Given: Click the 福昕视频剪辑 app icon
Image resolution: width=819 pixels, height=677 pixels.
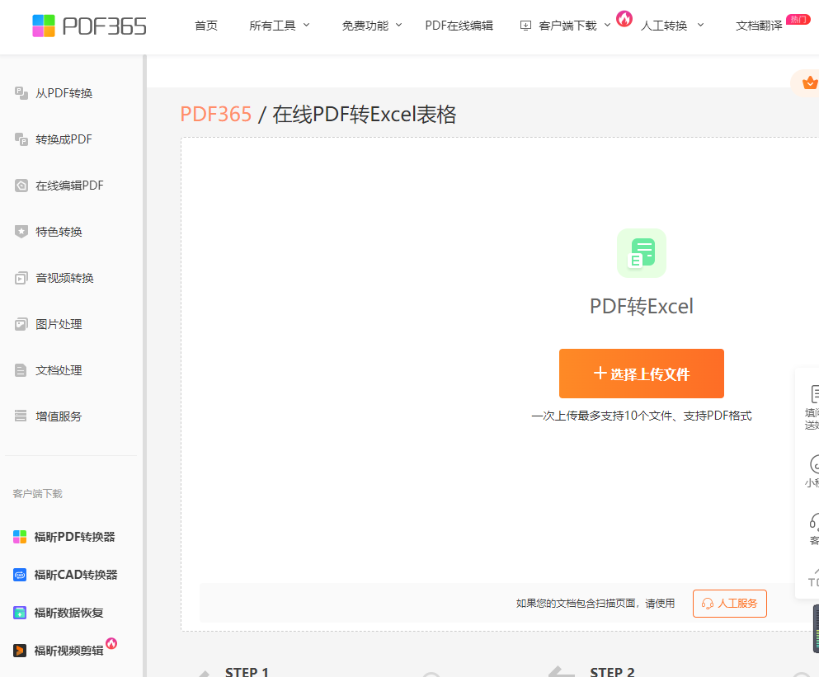Looking at the screenshot, I should point(20,651).
